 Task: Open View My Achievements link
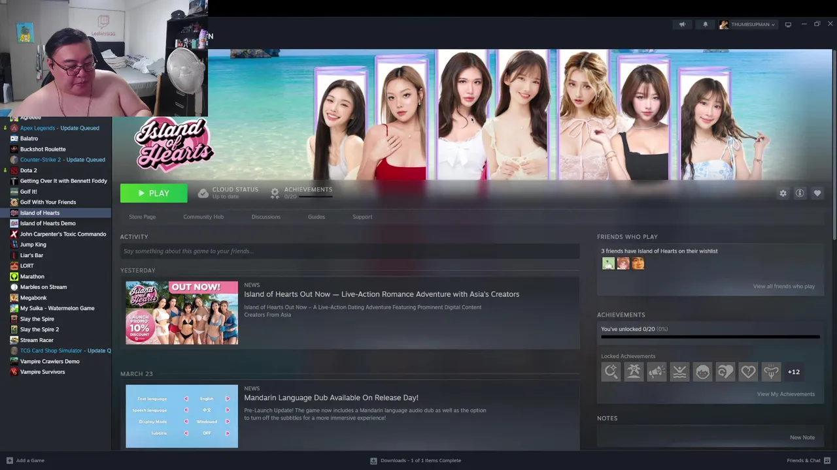click(785, 394)
